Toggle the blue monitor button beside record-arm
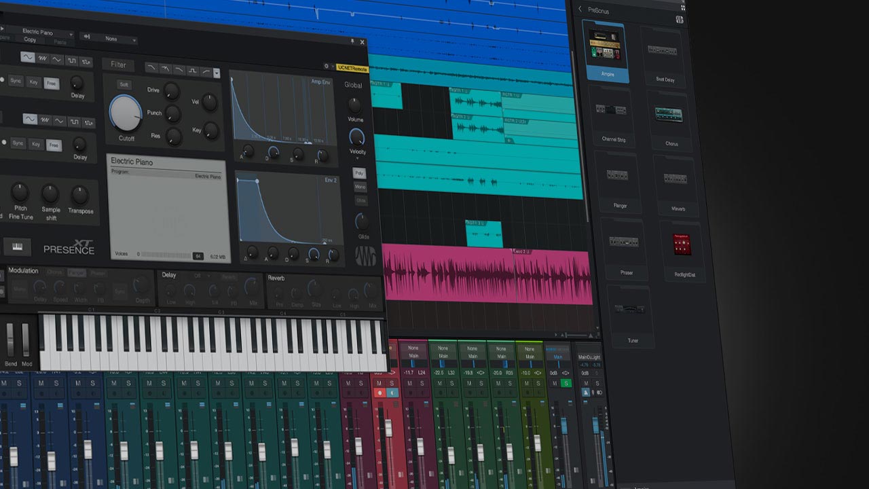 click(x=391, y=393)
